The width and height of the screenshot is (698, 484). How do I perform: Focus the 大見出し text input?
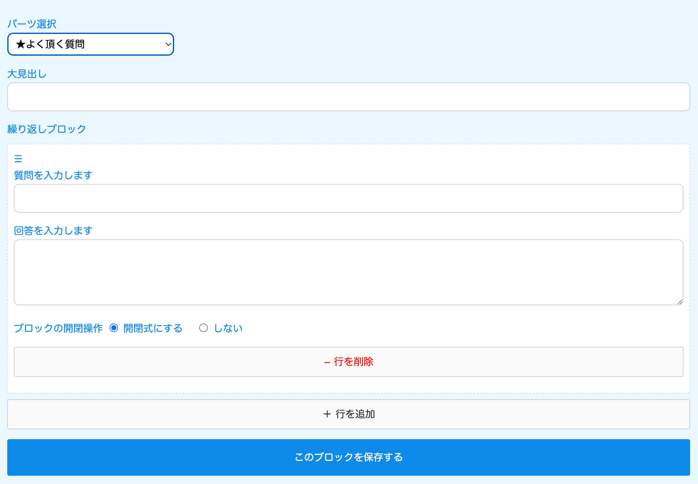[348, 97]
